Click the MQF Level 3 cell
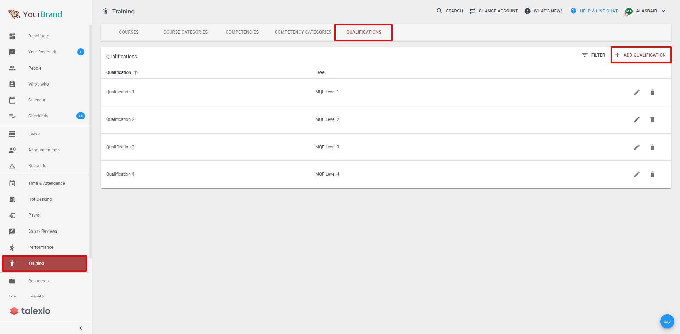The image size is (680, 334). pos(327,147)
